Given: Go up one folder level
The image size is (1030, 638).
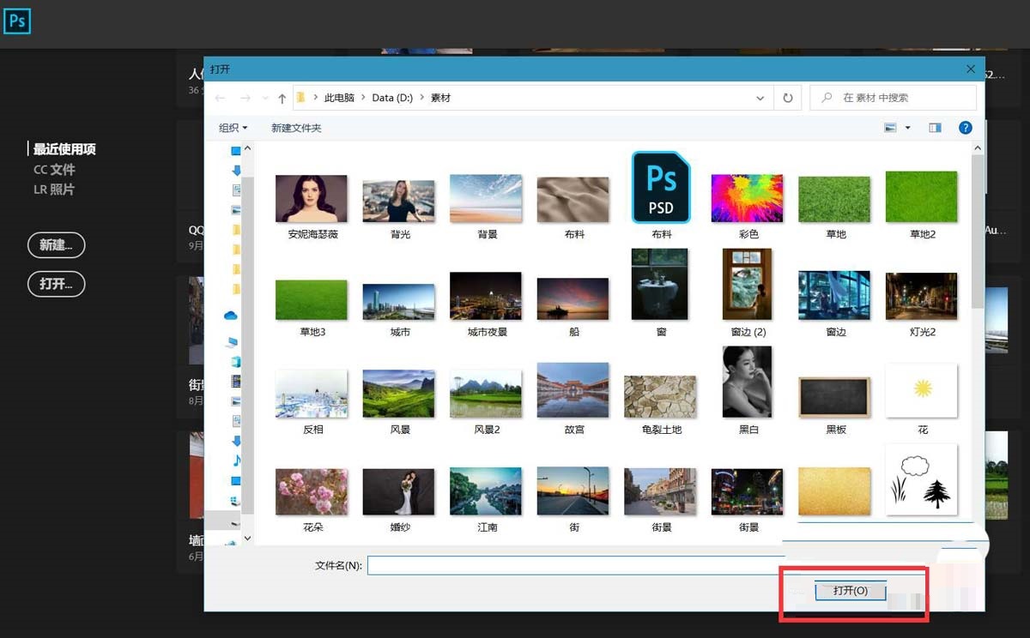Looking at the screenshot, I should (282, 99).
